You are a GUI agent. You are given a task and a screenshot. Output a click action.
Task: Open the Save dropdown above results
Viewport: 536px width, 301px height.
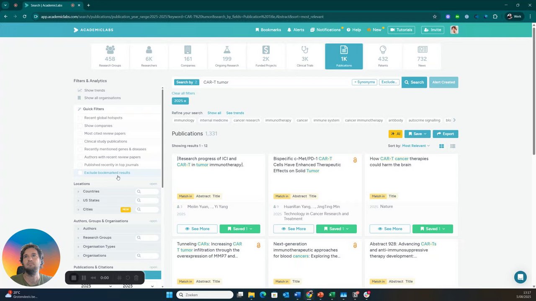[x=417, y=134]
